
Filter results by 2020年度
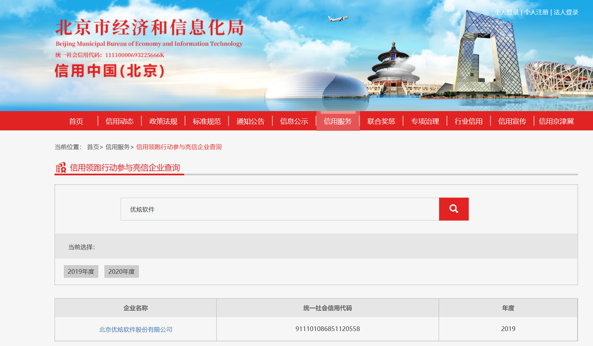point(121,271)
